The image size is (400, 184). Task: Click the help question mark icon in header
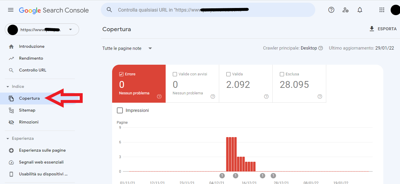point(331,10)
